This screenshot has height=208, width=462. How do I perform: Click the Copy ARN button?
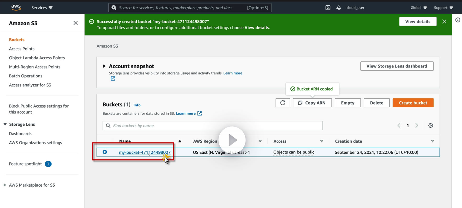click(x=312, y=103)
